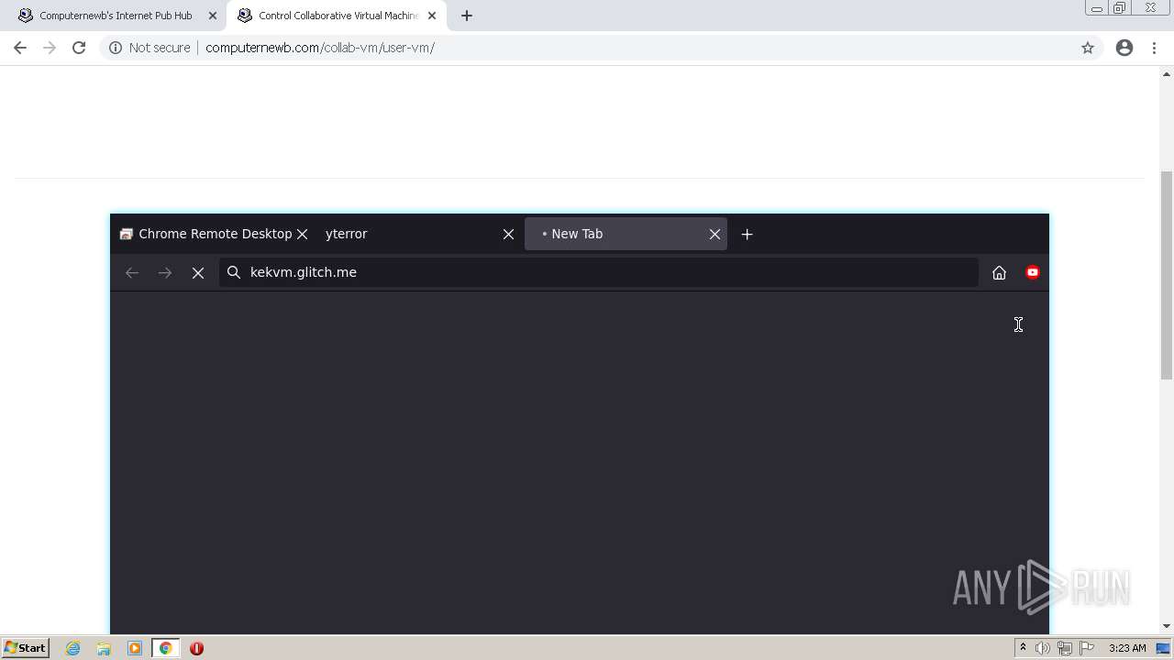Screen dimensions: 1174x660
Task: Open a new Chrome tab
Action: tap(467, 16)
